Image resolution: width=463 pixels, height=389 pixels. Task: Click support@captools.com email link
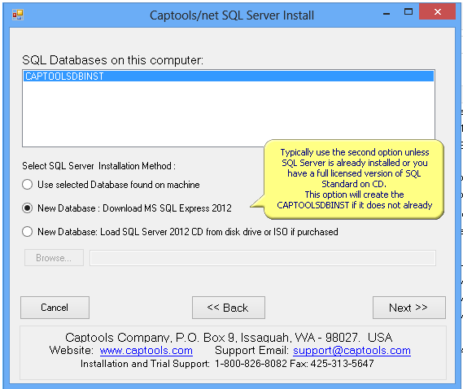click(x=352, y=350)
